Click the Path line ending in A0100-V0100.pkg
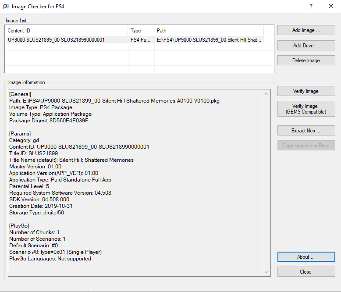The height and width of the screenshot is (292, 341). click(114, 101)
